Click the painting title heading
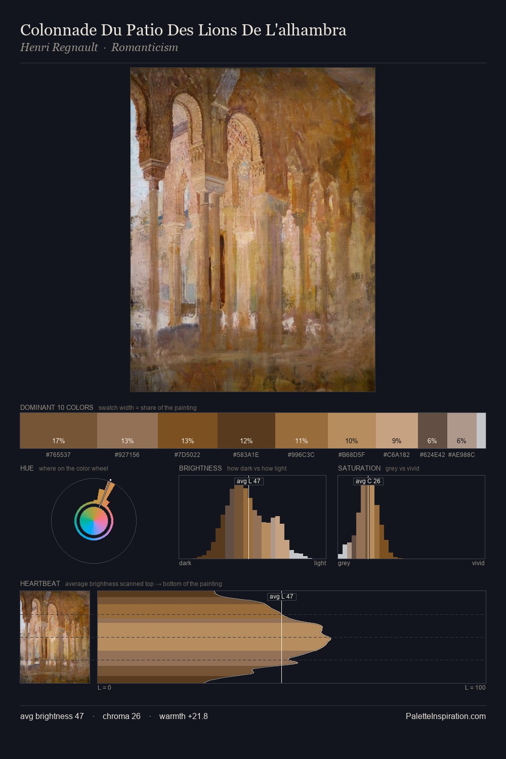Screen dimensions: 506x759 (x=183, y=30)
